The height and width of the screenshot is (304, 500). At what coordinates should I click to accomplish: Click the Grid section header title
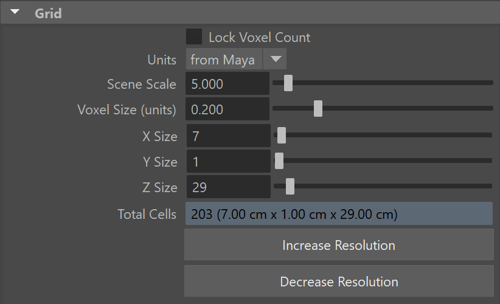click(x=48, y=13)
